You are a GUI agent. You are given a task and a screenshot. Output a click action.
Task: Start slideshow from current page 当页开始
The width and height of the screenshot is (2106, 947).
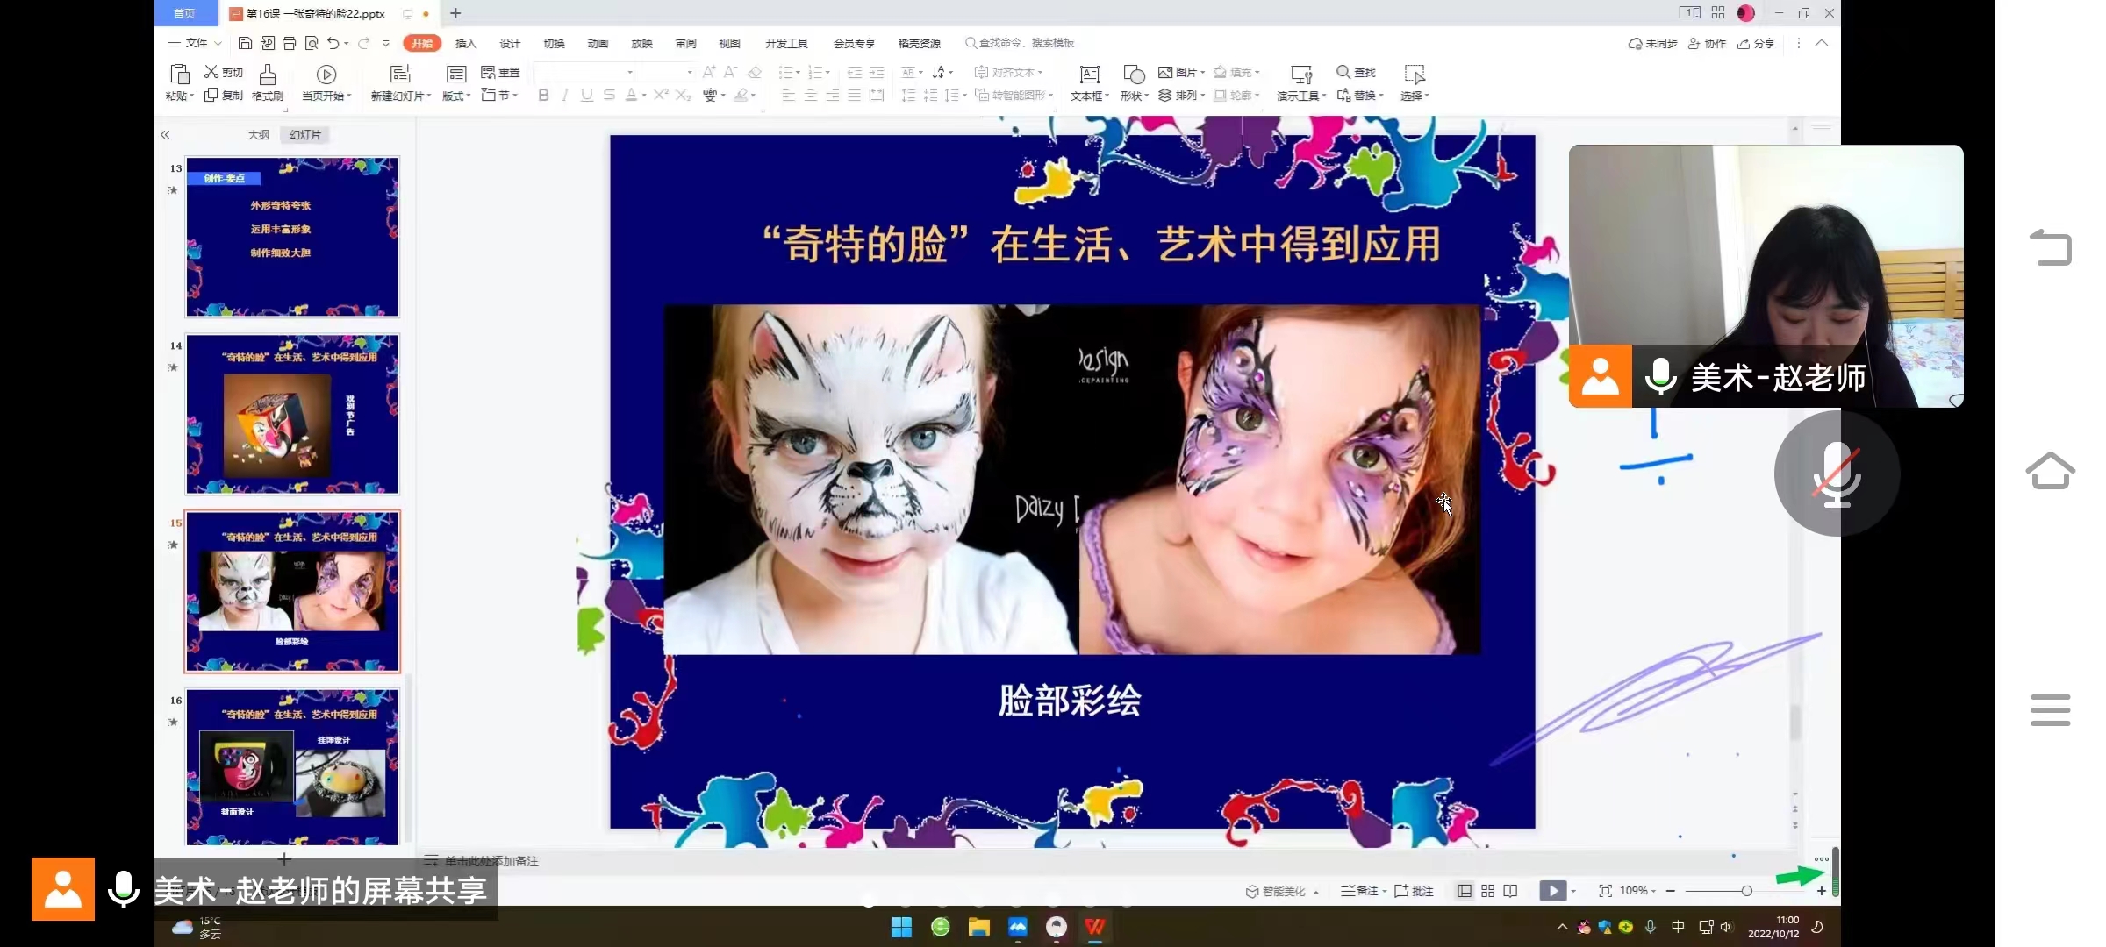click(x=326, y=83)
